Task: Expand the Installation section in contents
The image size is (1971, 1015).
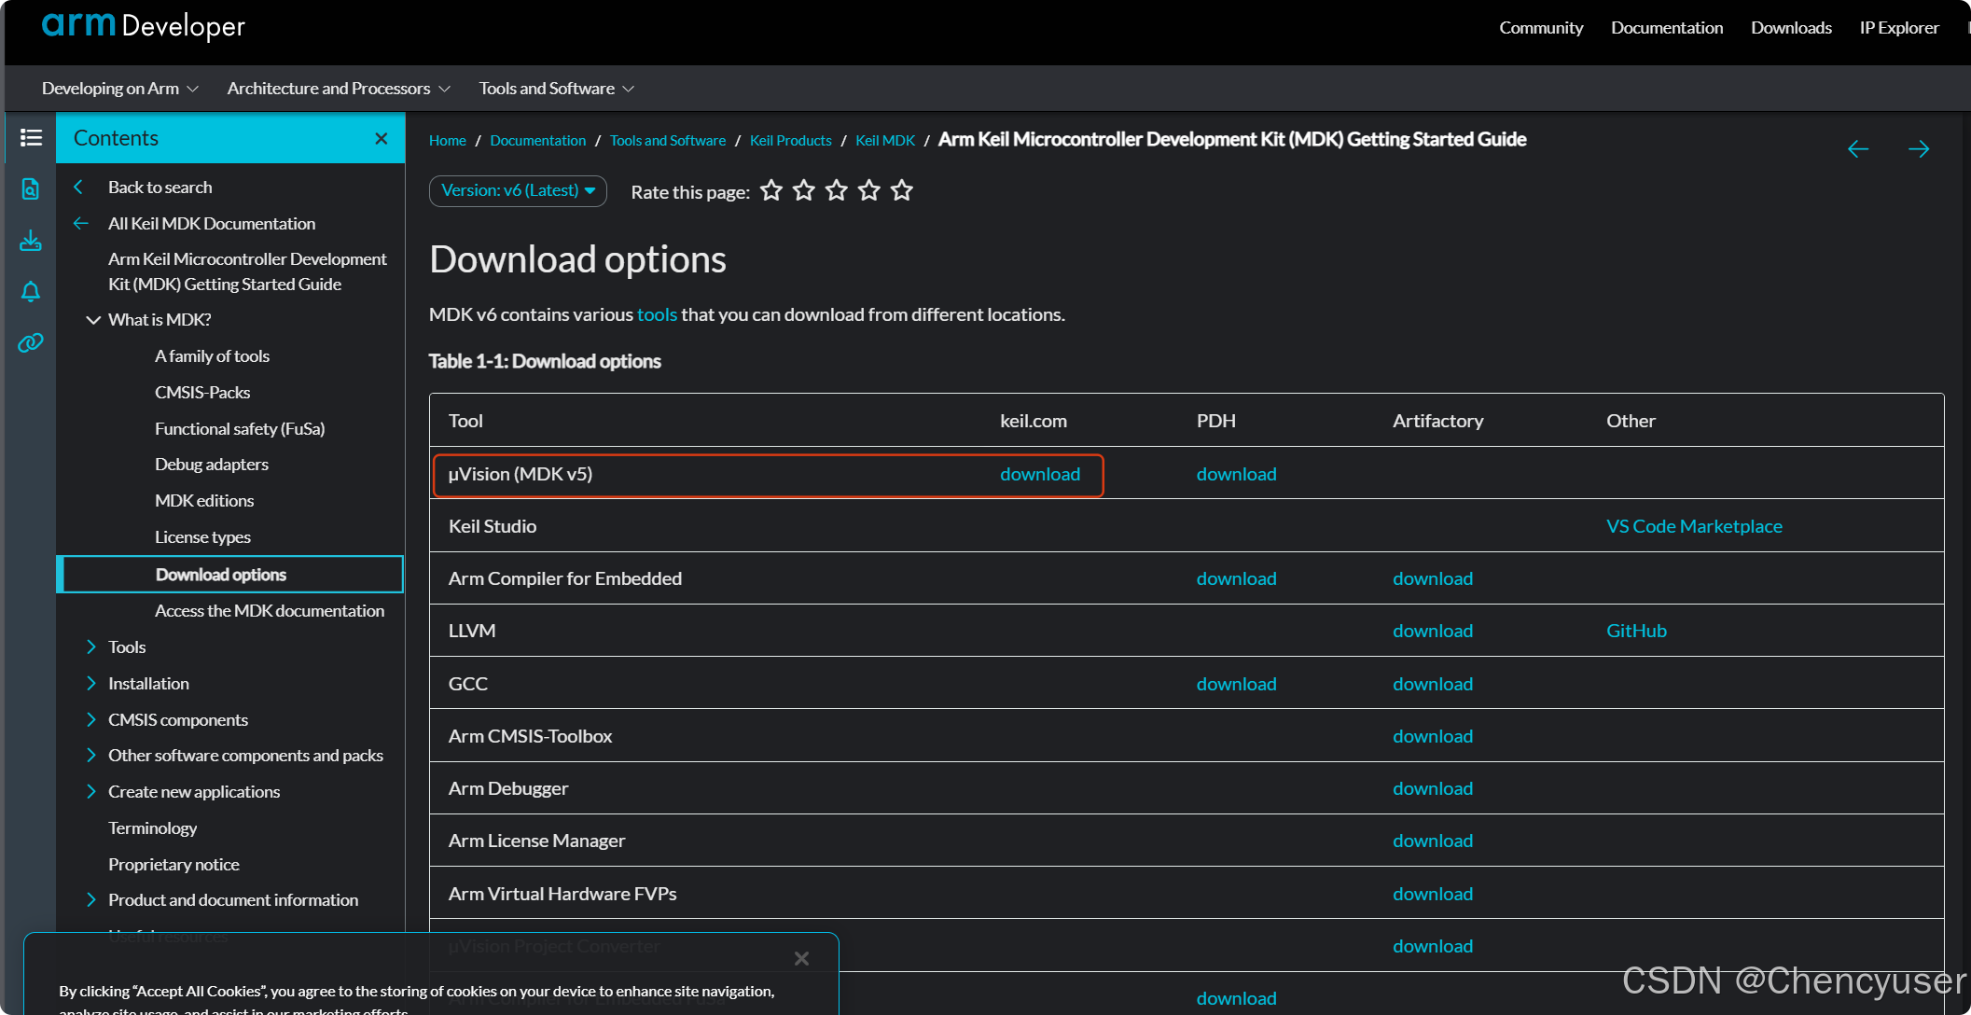Action: [x=91, y=684]
